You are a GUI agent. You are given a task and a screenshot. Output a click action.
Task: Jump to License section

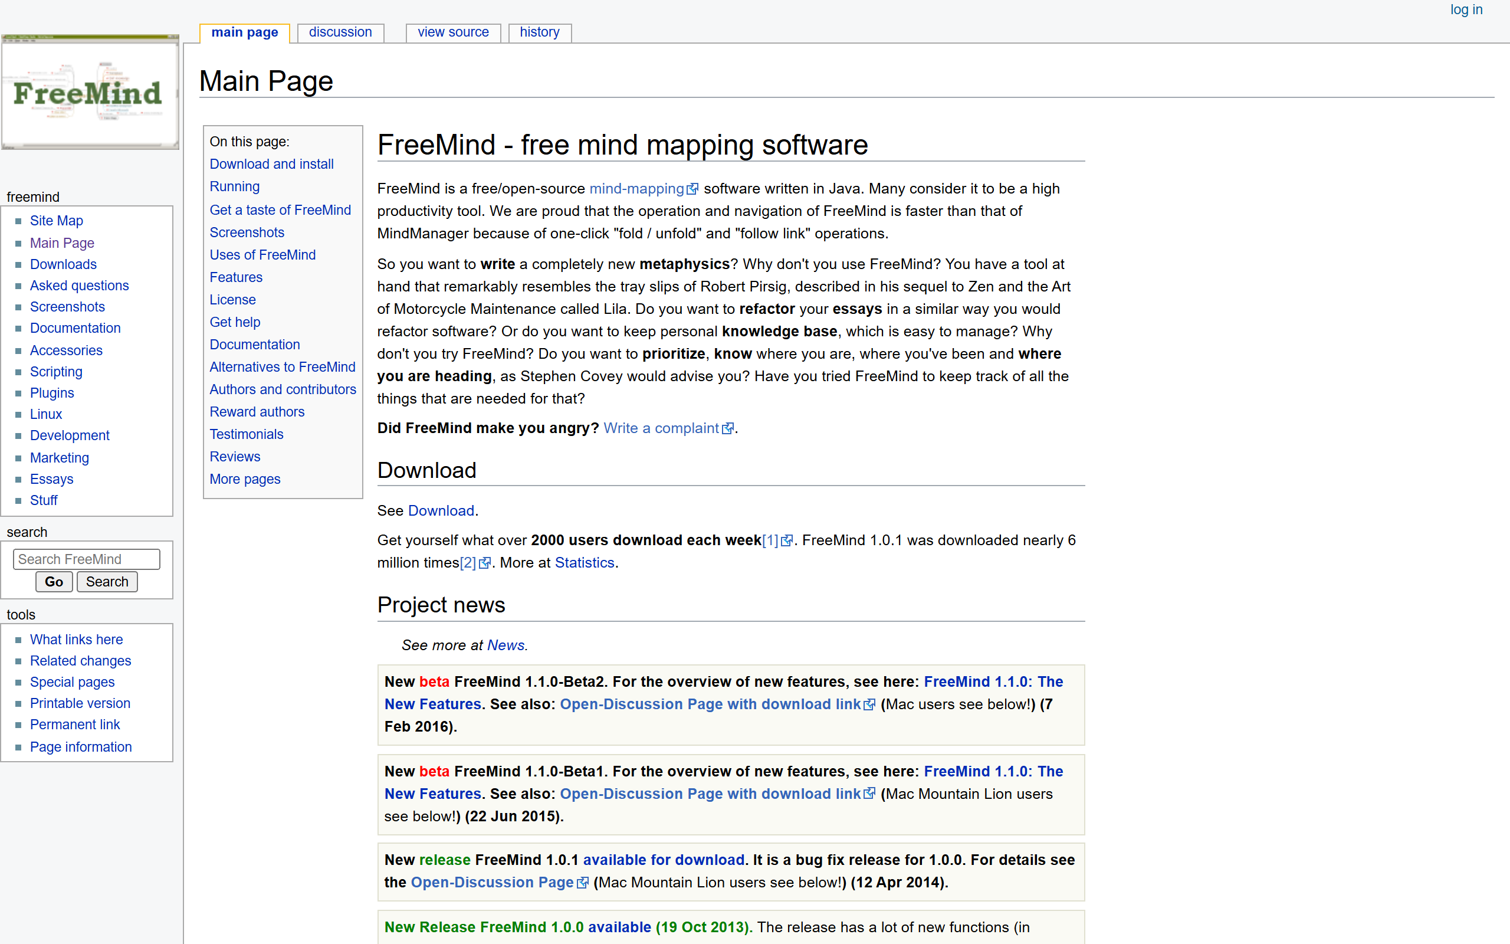click(233, 300)
